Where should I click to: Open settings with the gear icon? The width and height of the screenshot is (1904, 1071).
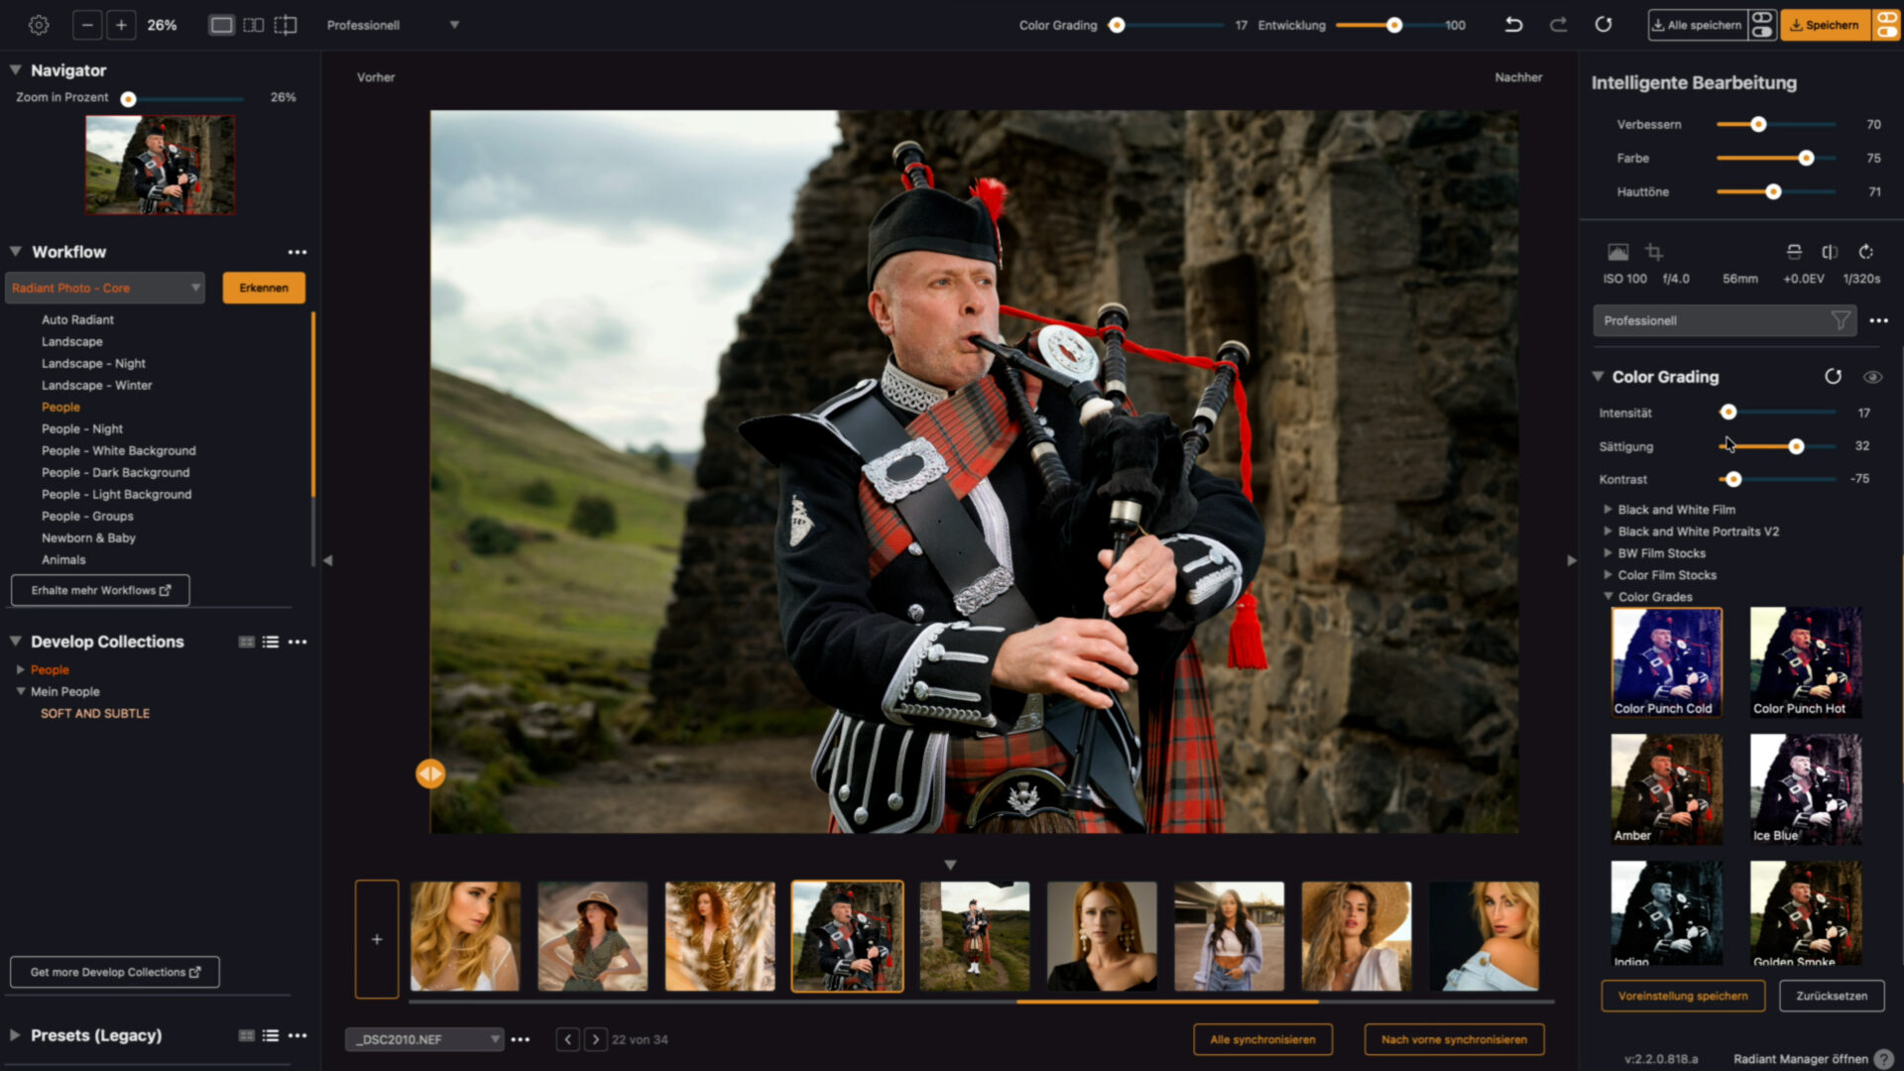pyautogui.click(x=39, y=25)
